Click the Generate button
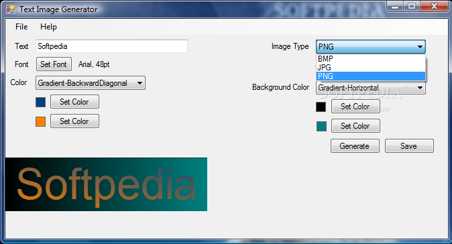 355,145
